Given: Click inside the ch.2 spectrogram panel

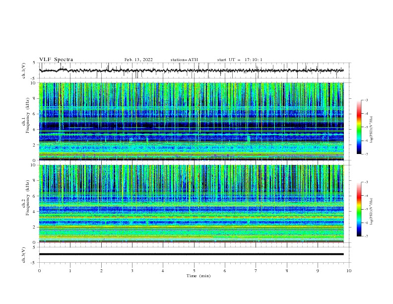Looking at the screenshot, I should coord(192,204).
